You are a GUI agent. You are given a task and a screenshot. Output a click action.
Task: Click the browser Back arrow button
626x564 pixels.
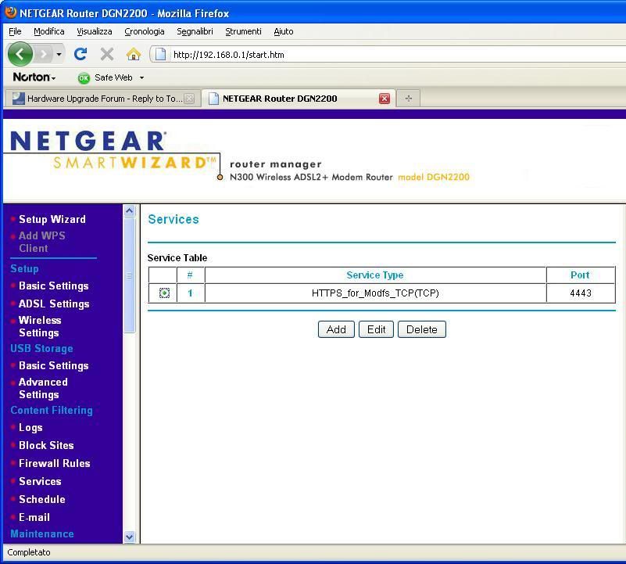pyautogui.click(x=20, y=54)
